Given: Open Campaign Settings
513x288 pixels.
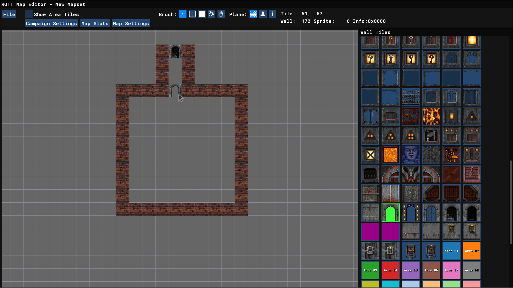Looking at the screenshot, I should [x=51, y=23].
